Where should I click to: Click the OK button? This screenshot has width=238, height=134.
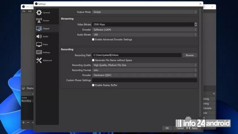pyautogui.click(x=167, y=128)
